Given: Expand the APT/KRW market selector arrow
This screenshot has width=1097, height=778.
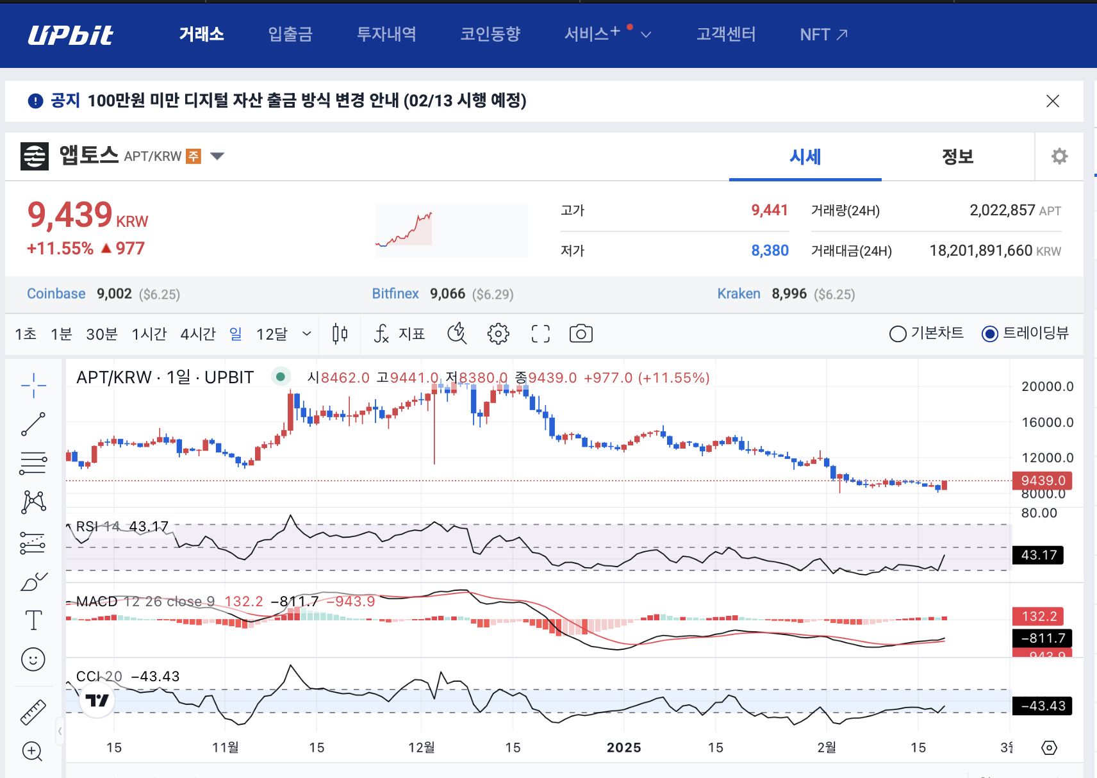Looking at the screenshot, I should click(x=217, y=156).
